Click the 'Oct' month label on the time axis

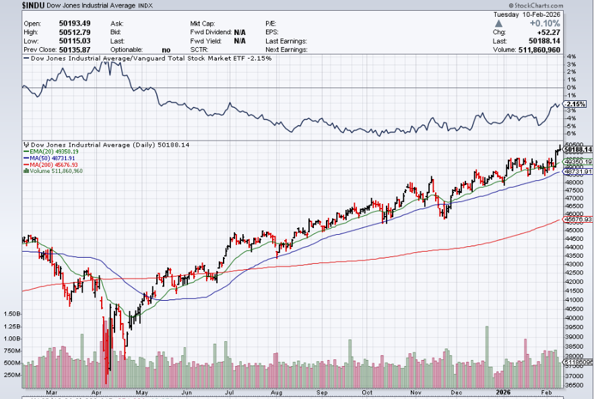click(366, 392)
